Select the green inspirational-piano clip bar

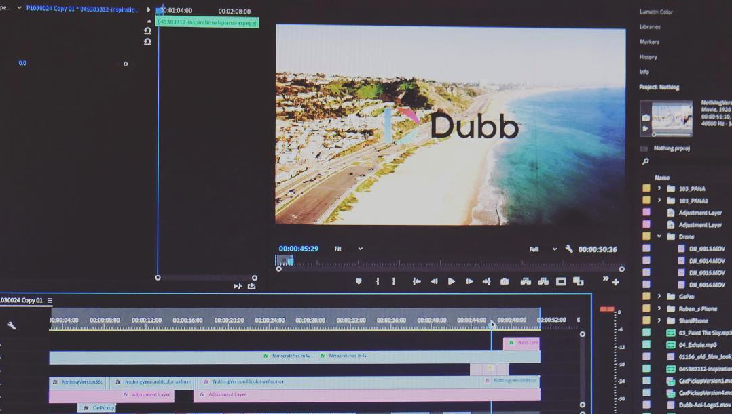[x=207, y=22]
